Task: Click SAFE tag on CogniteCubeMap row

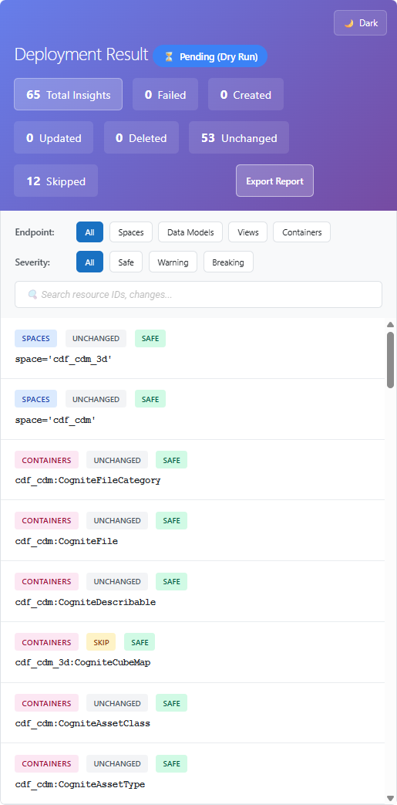Action: [x=140, y=642]
